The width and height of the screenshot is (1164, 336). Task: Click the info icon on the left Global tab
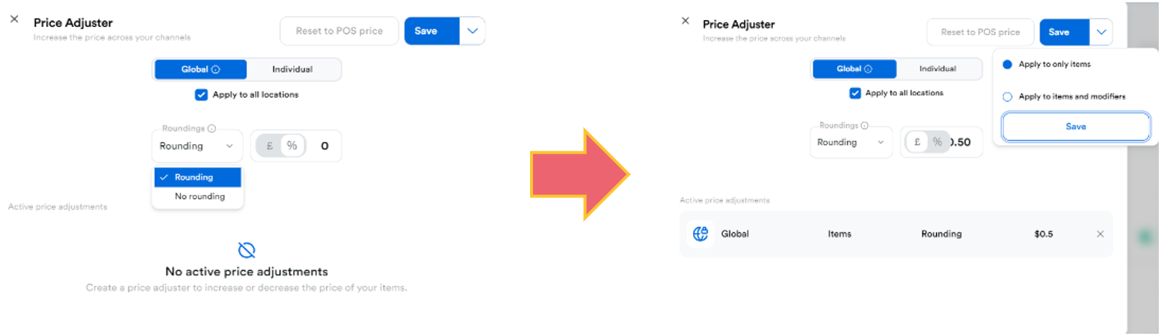tap(216, 69)
